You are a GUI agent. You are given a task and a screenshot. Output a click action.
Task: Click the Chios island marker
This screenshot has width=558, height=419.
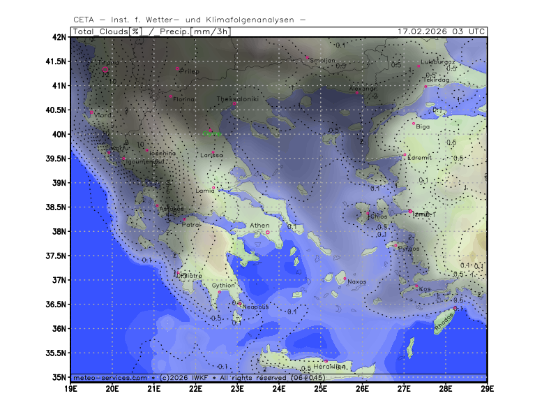[368, 214]
